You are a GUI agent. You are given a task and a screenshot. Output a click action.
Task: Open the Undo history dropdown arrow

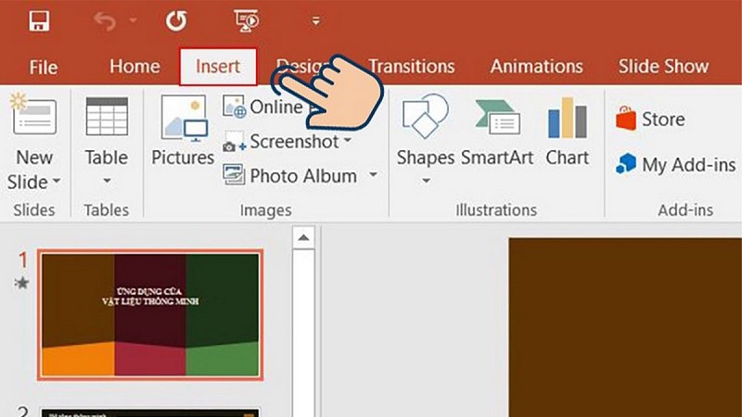(x=133, y=20)
